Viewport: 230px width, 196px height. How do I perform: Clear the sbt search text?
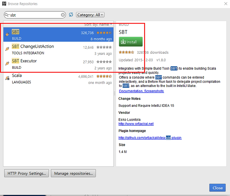point(63,15)
